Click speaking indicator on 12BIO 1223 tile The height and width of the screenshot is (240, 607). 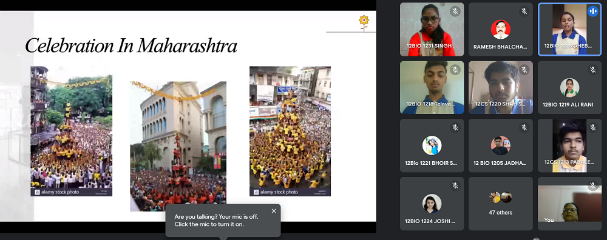click(592, 11)
